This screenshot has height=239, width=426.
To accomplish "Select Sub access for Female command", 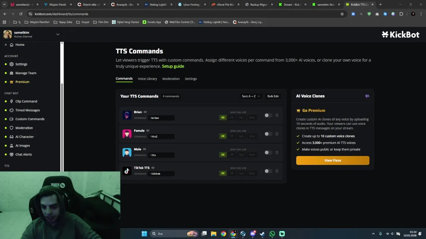I will [242, 136].
